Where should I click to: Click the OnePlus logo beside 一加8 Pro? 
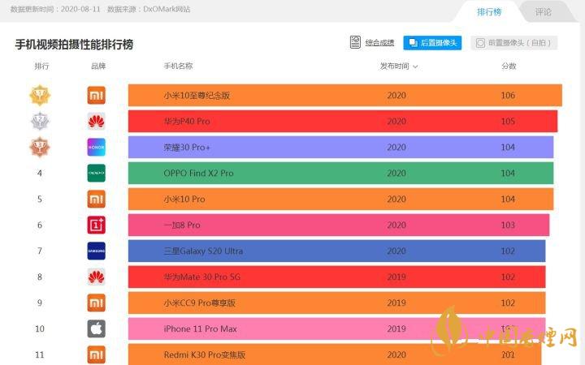[x=97, y=225]
